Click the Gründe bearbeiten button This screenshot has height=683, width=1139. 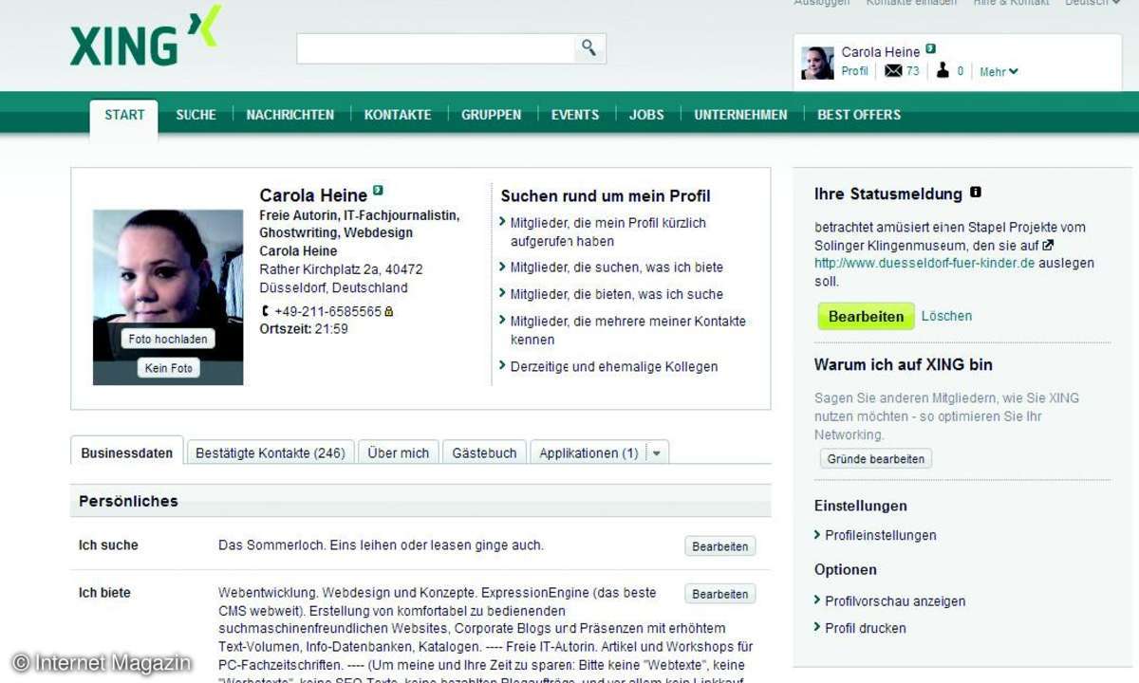pyautogui.click(x=876, y=459)
